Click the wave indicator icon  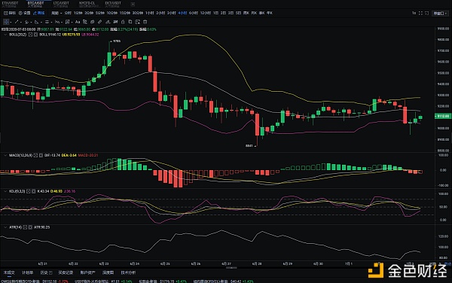pyautogui.click(x=115, y=22)
